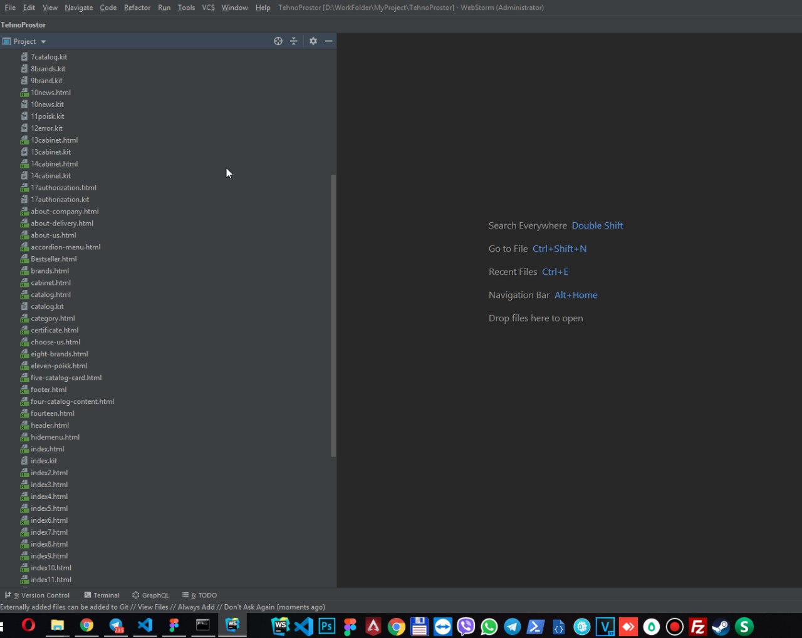Open Steam from the taskbar
Viewport: 802px width, 638px height.
click(x=721, y=626)
